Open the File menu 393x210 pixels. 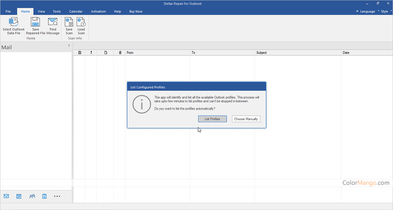[x=8, y=11]
